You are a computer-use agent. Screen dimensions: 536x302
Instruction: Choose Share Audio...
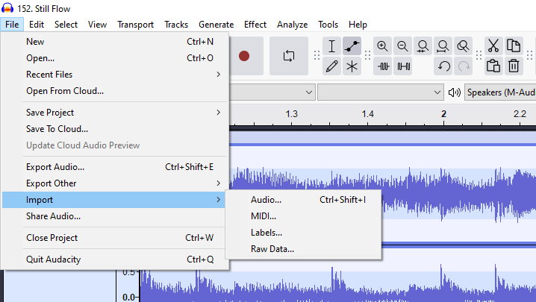pyautogui.click(x=114, y=216)
